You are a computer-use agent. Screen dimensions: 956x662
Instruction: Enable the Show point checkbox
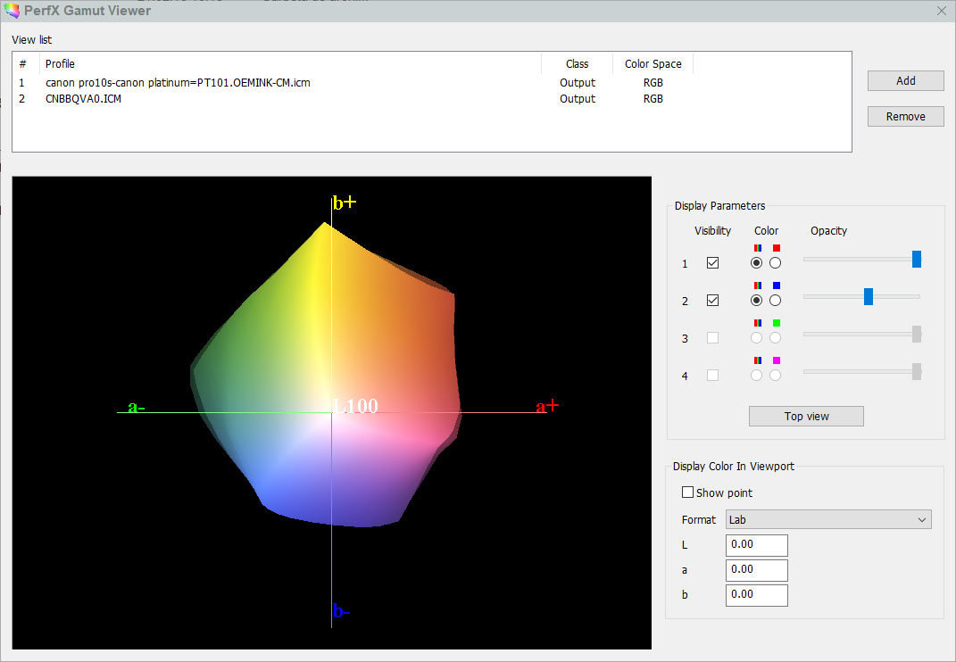tap(688, 492)
